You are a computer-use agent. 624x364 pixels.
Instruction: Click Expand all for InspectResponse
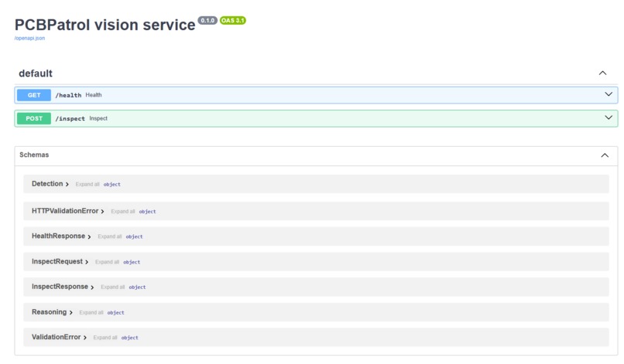[x=112, y=287]
